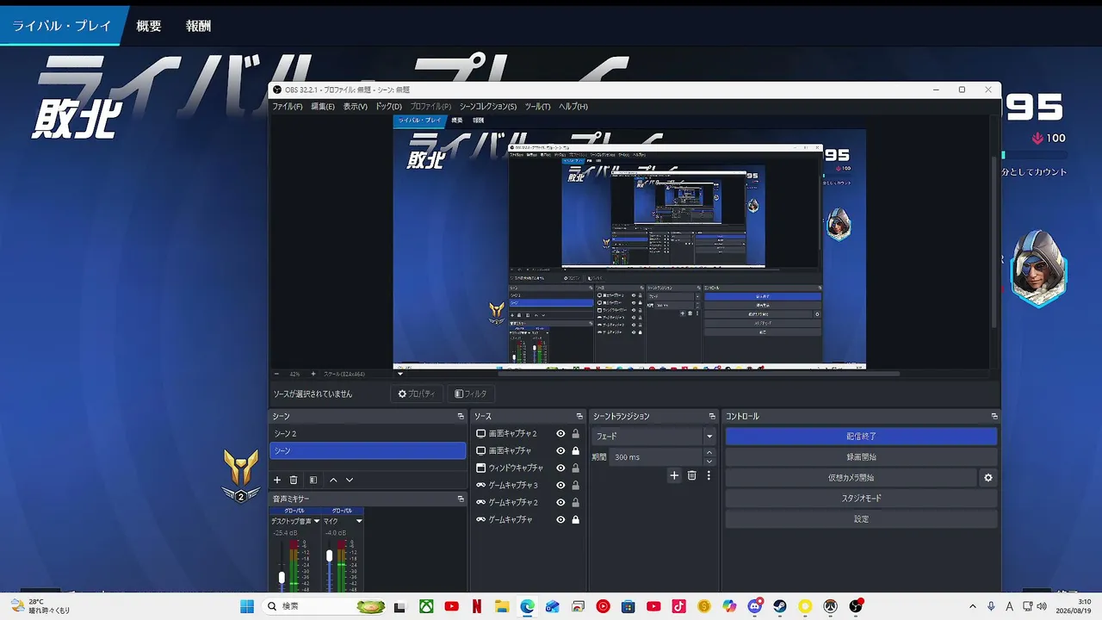Viewport: 1102px width, 620px height.
Task: Click the 期間 300 ms duration field
Action: point(656,457)
